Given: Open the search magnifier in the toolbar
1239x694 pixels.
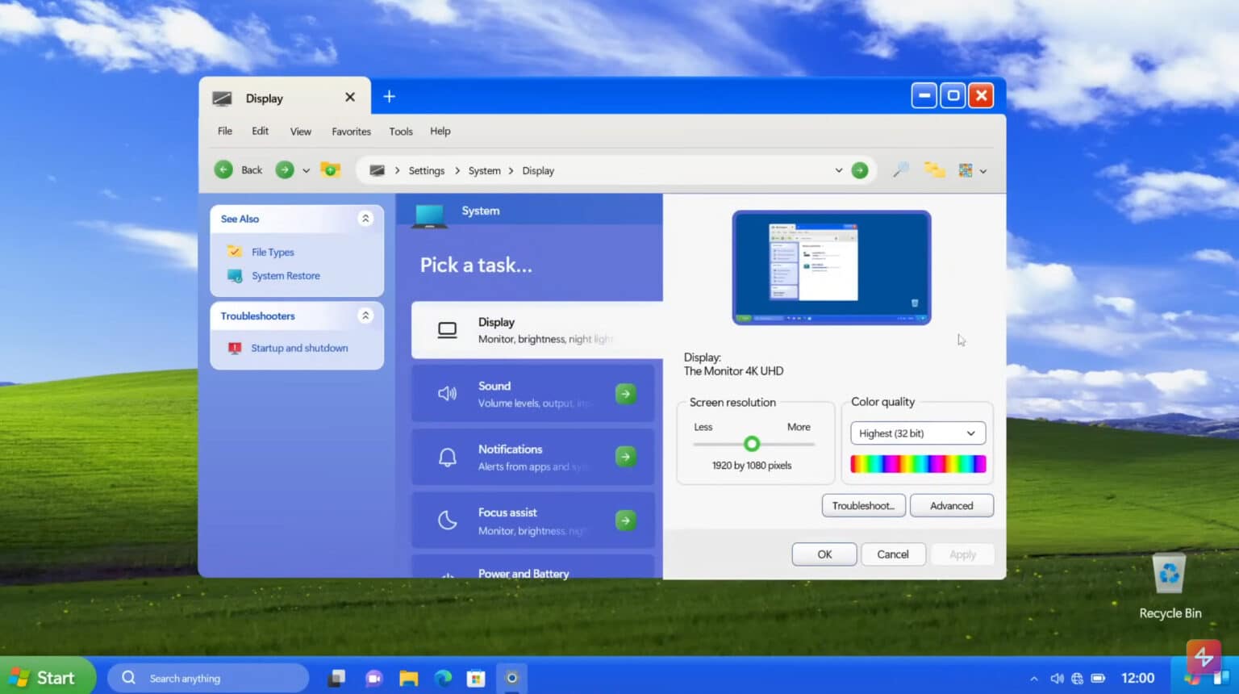Looking at the screenshot, I should 900,170.
